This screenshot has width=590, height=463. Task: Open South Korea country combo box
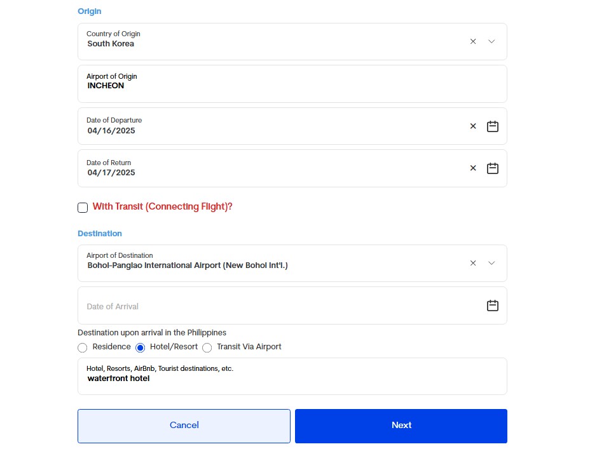(292, 42)
